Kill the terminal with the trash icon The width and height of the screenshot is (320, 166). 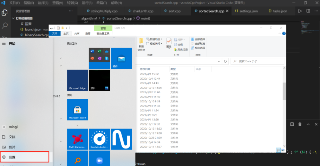pyautogui.click(x=300, y=124)
